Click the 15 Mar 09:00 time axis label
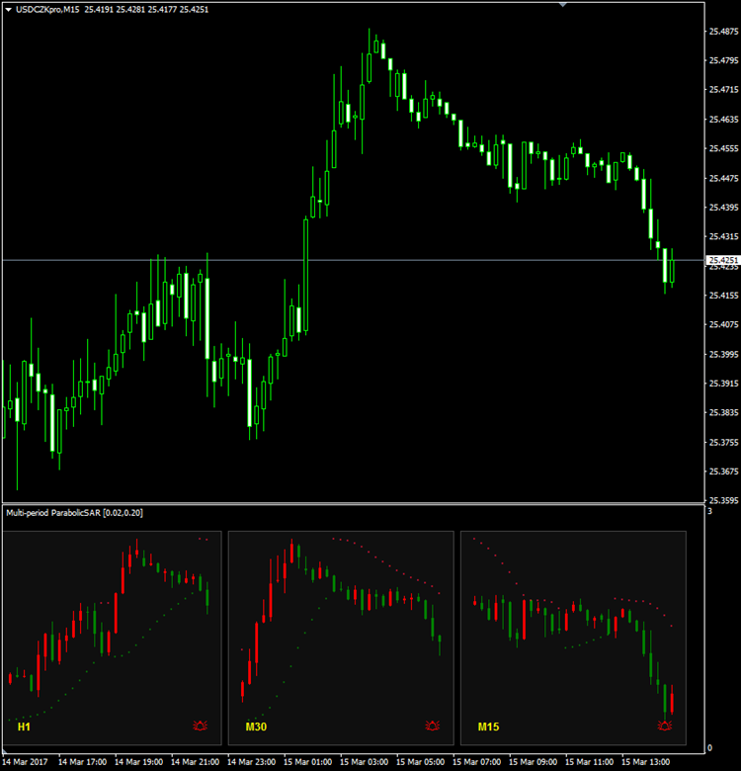The height and width of the screenshot is (771, 741). (534, 762)
